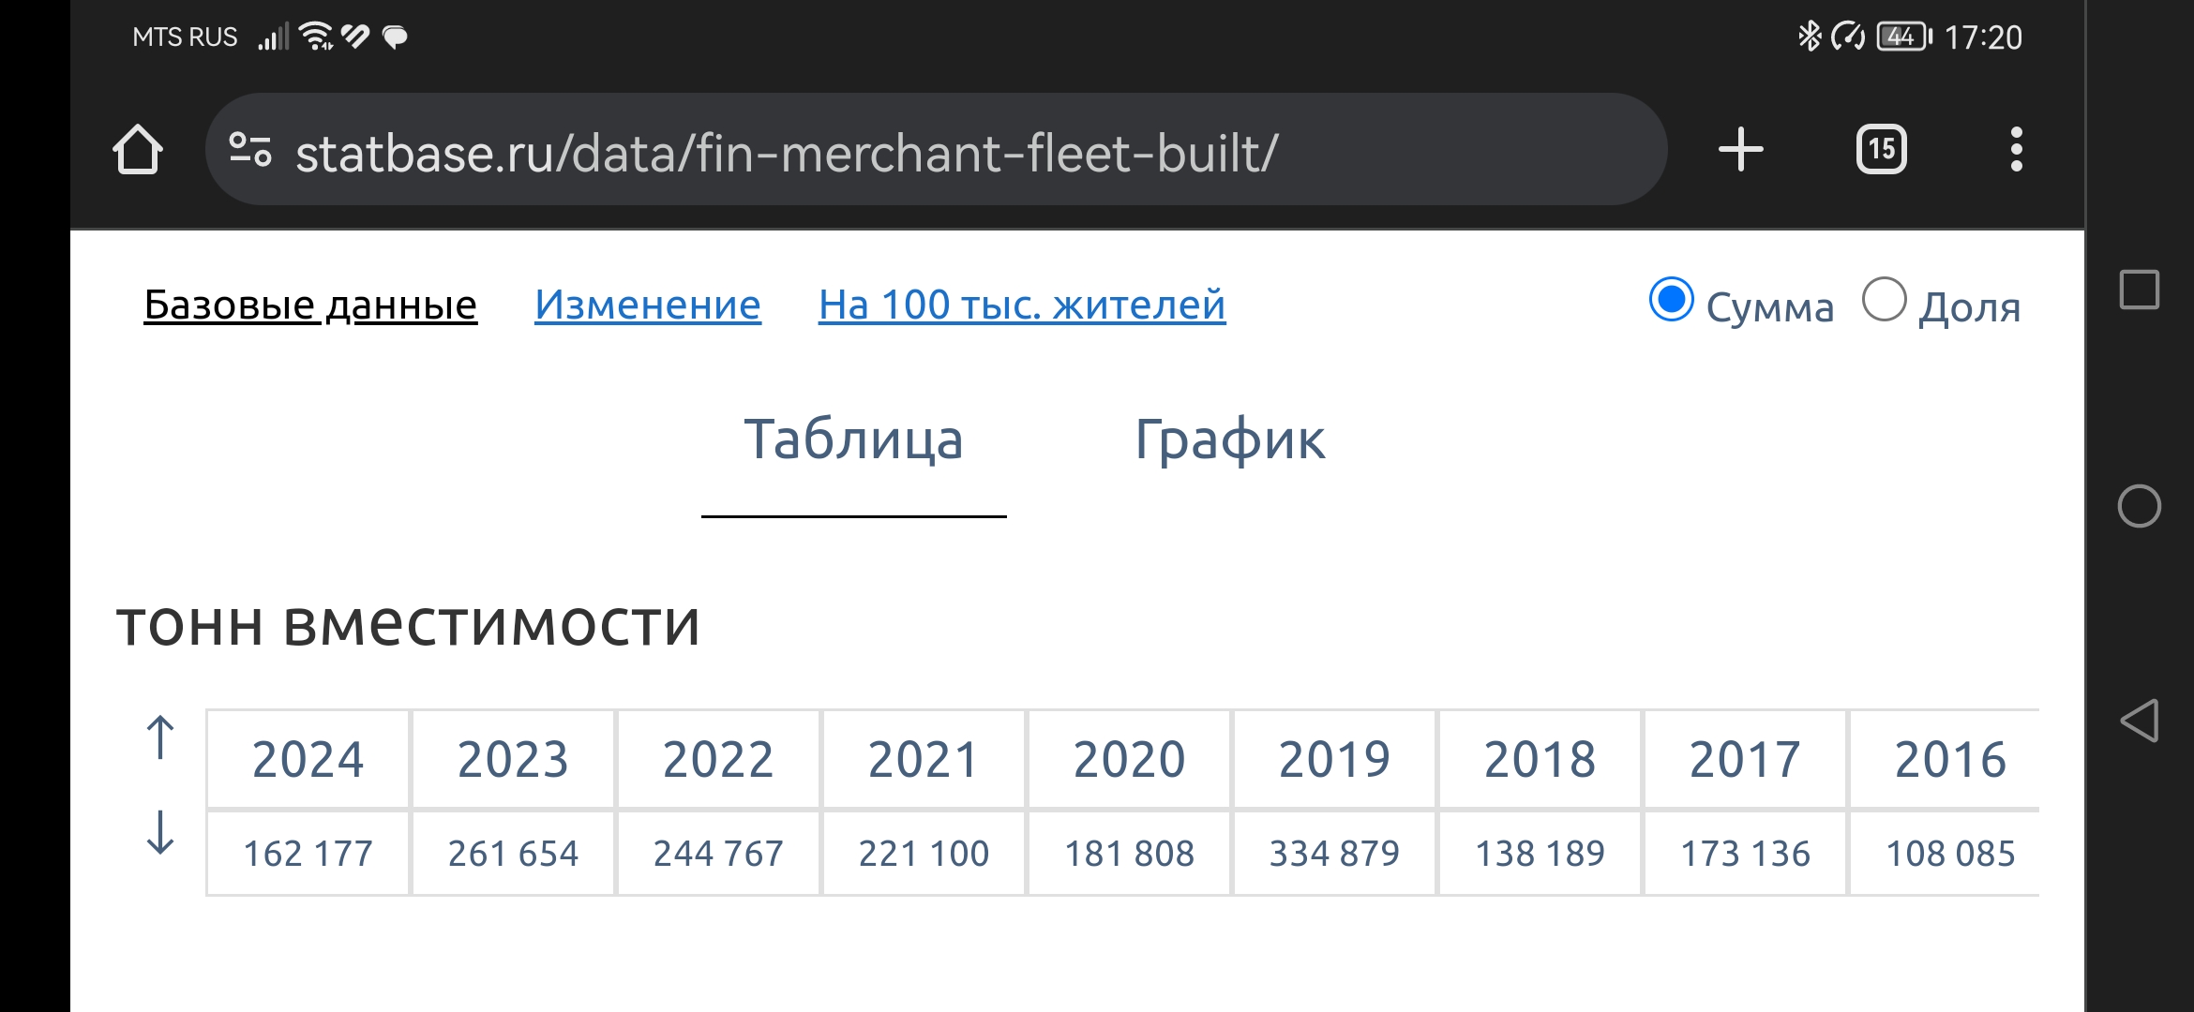The height and width of the screenshot is (1012, 2194).
Task: Click the Базовые данные link
Action: (310, 305)
